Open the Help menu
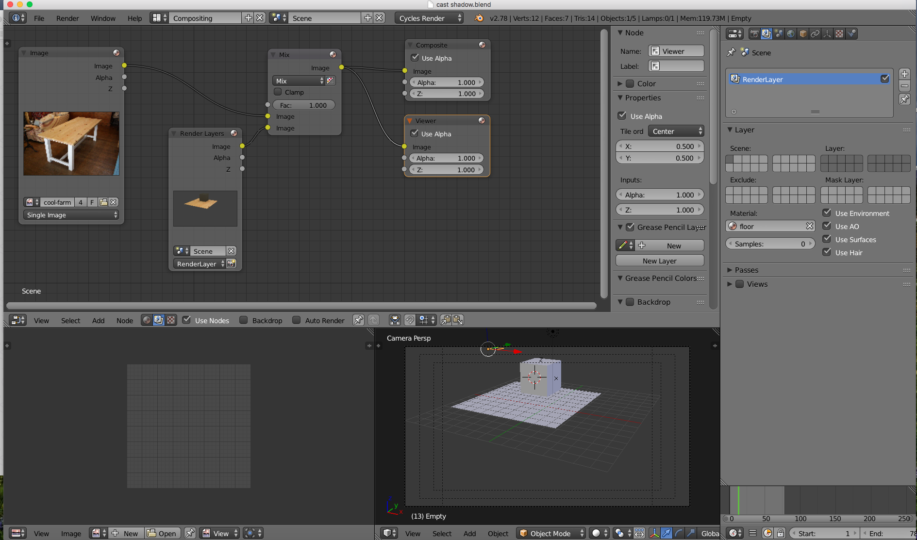The image size is (917, 540). pyautogui.click(x=135, y=18)
